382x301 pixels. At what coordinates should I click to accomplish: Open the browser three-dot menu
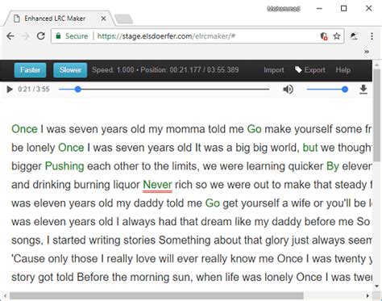pos(372,36)
